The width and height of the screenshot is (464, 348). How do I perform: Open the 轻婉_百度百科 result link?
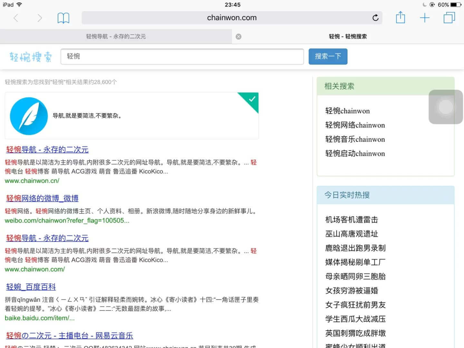coord(31,287)
